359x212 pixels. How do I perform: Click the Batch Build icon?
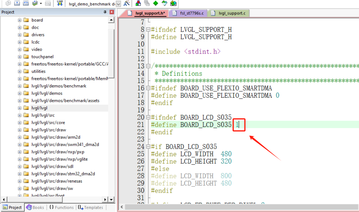click(x=35, y=4)
